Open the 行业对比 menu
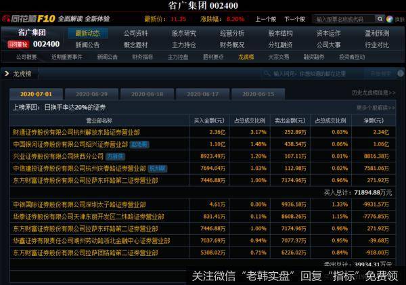The image size is (406, 285). click(x=377, y=45)
